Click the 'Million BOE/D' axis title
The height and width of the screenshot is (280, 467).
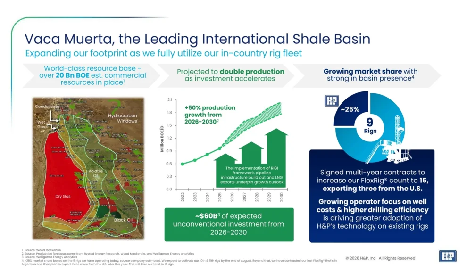[162, 139]
